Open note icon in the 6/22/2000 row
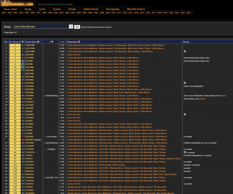Screen dimensions: 233x194 pos(185,83)
